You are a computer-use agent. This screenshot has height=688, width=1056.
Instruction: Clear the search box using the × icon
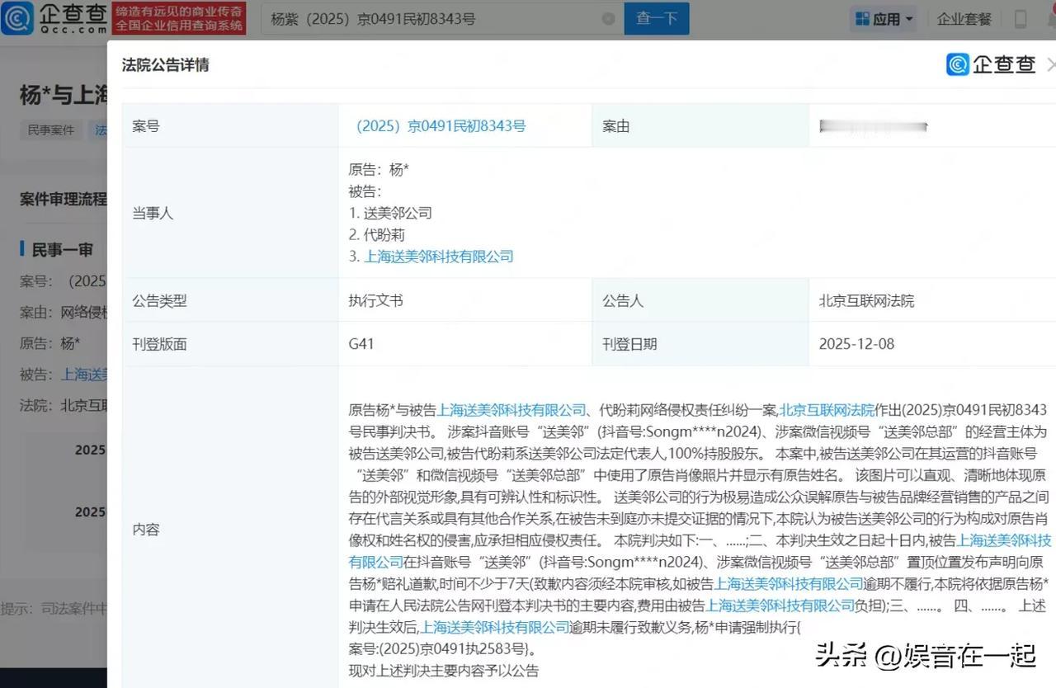click(x=608, y=18)
